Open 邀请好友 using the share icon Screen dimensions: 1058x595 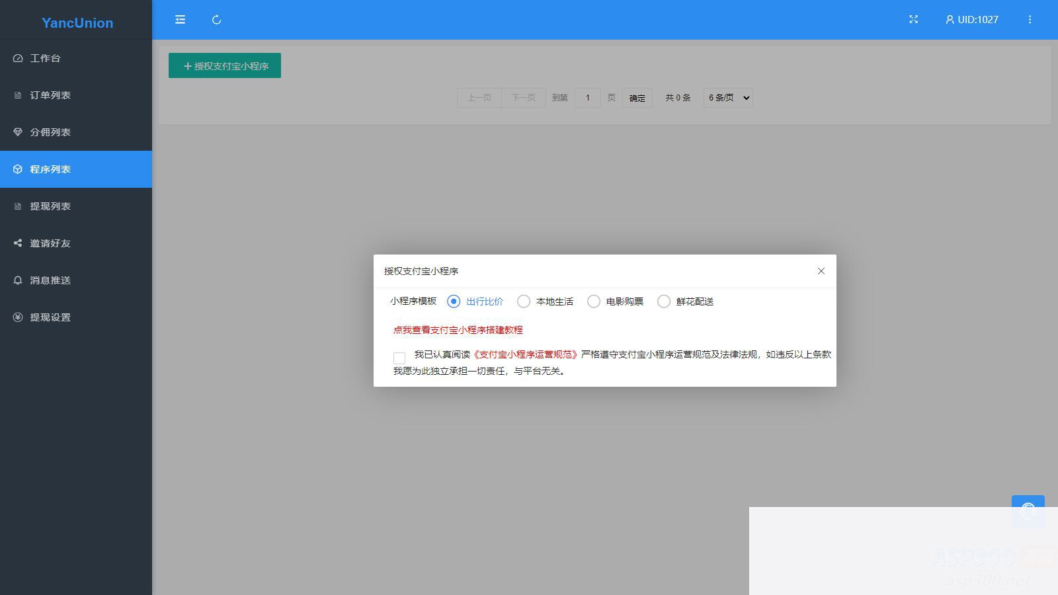18,243
